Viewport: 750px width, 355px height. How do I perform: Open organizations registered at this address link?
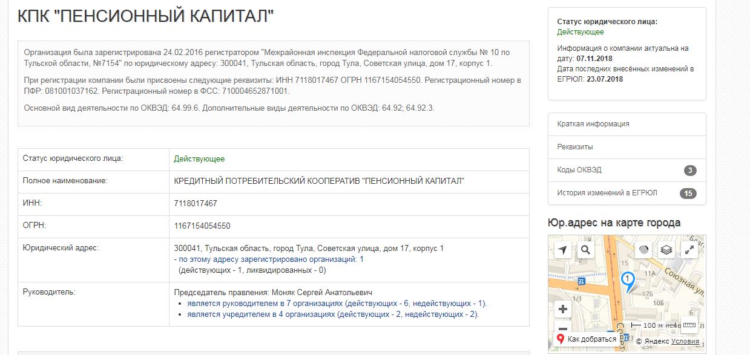(268, 259)
